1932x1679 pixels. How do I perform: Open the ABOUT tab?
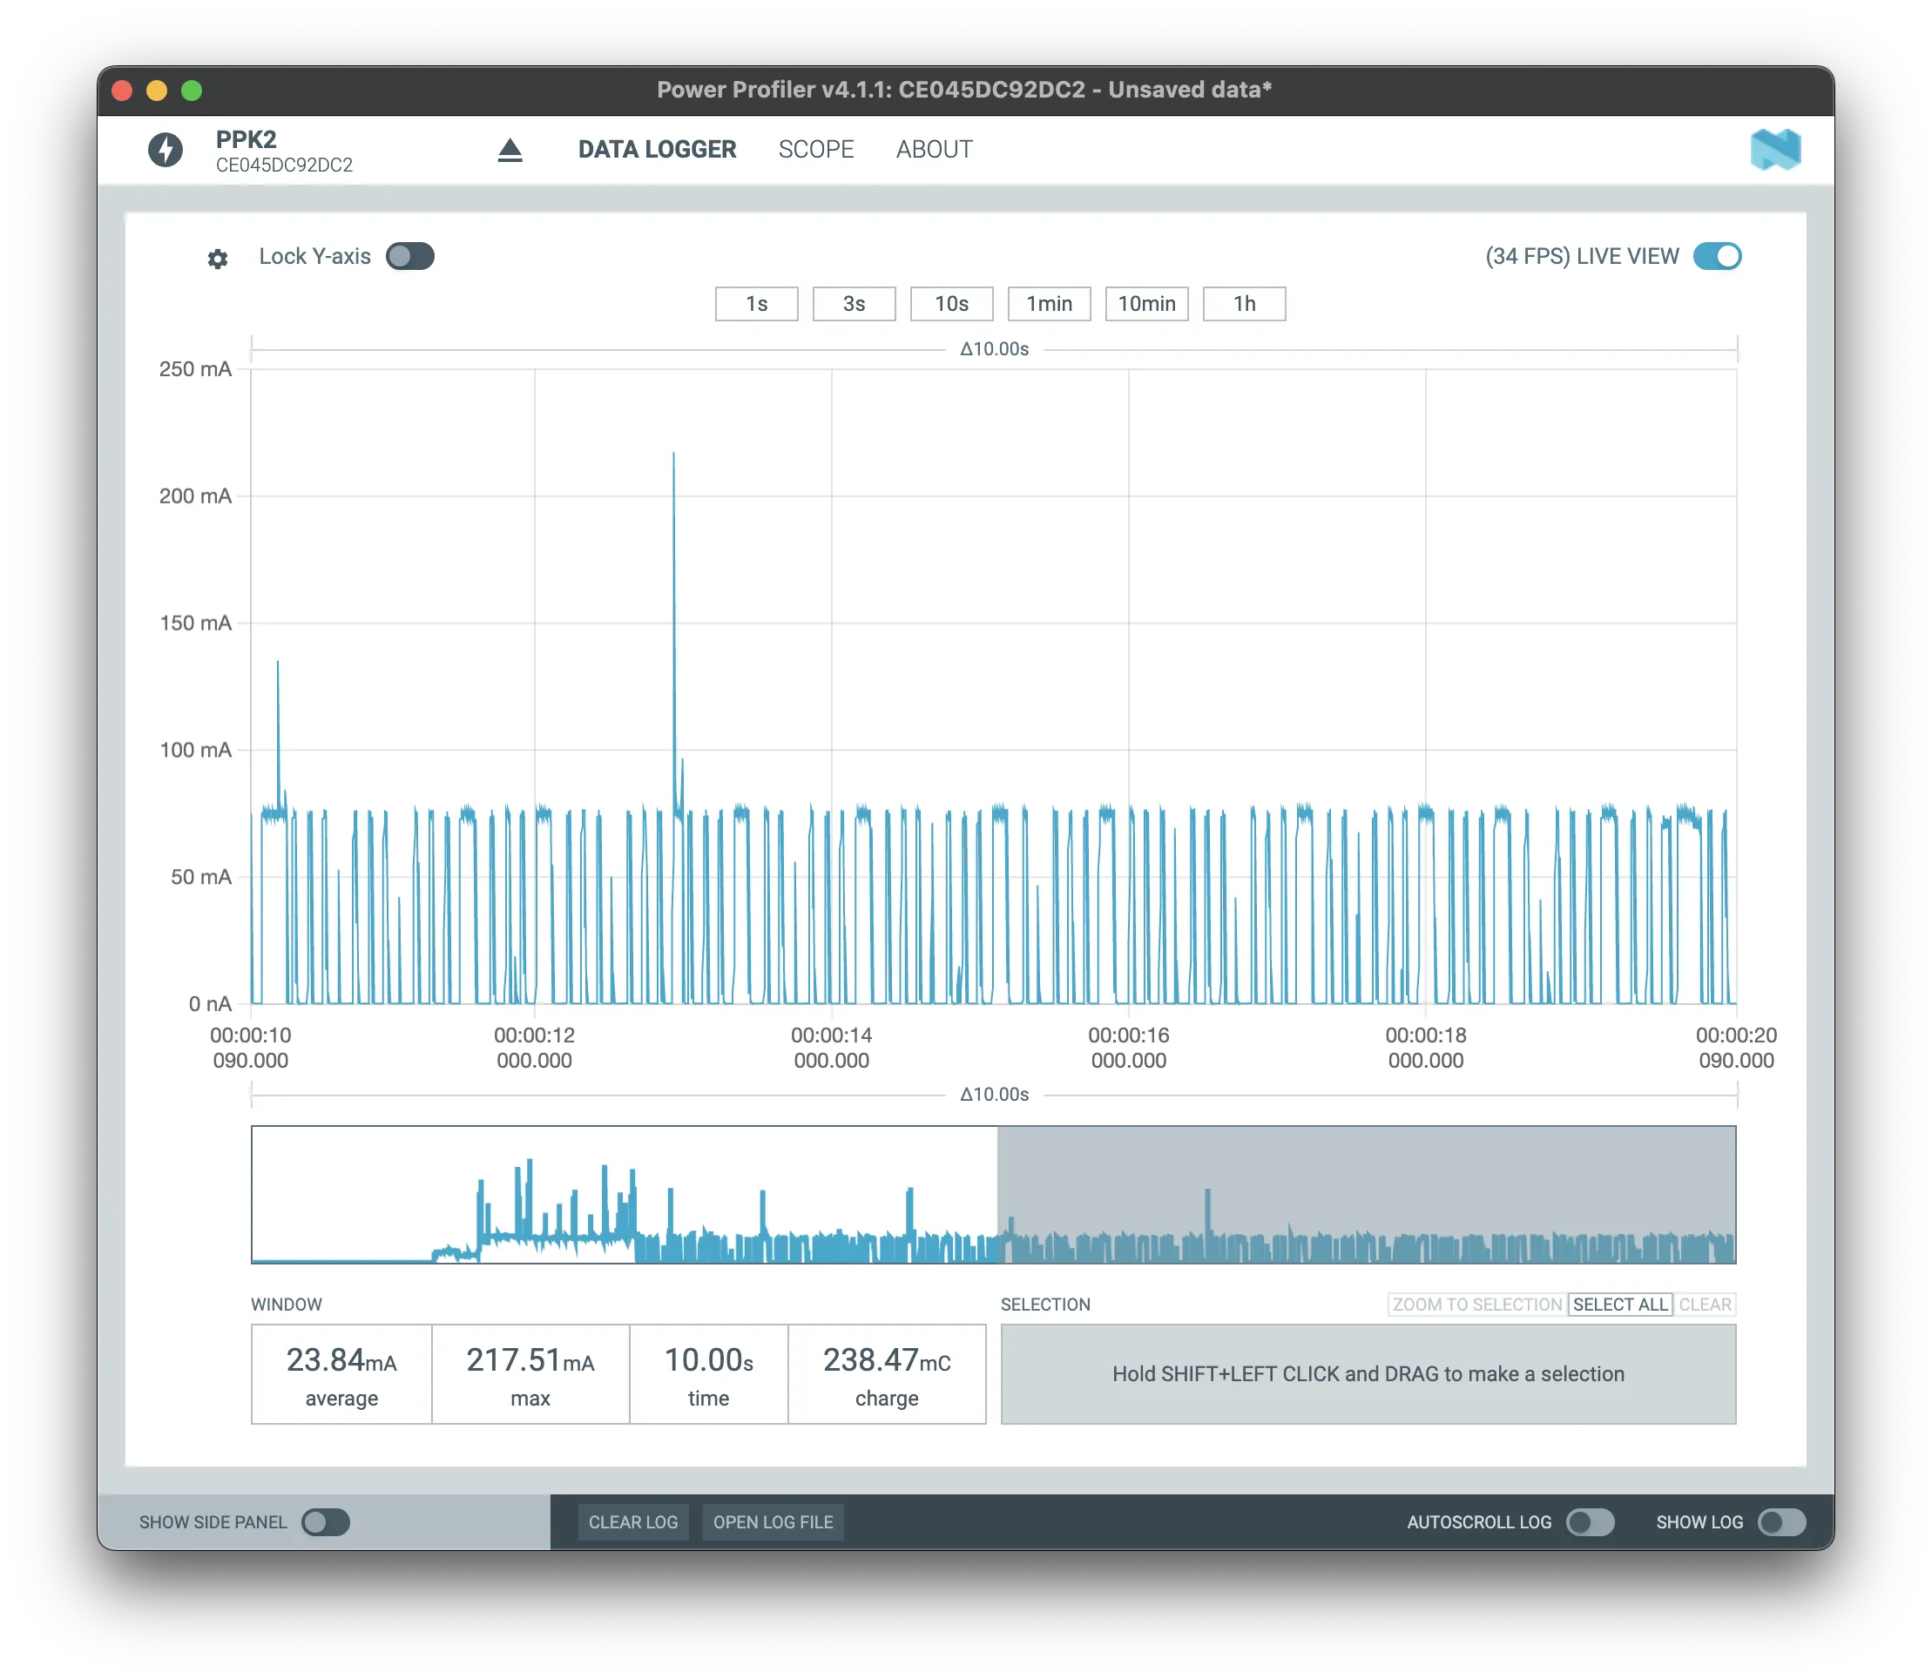point(934,150)
